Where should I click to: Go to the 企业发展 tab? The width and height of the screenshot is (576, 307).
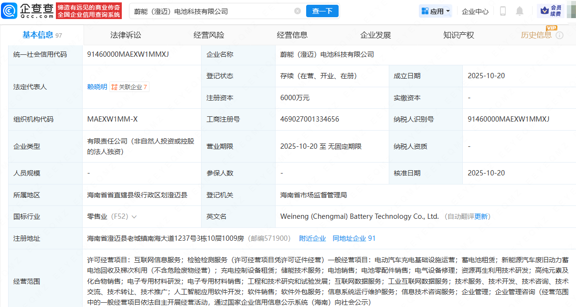click(x=375, y=35)
